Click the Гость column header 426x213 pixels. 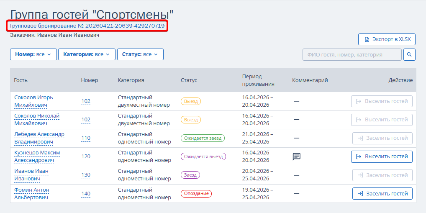pyautogui.click(x=21, y=80)
